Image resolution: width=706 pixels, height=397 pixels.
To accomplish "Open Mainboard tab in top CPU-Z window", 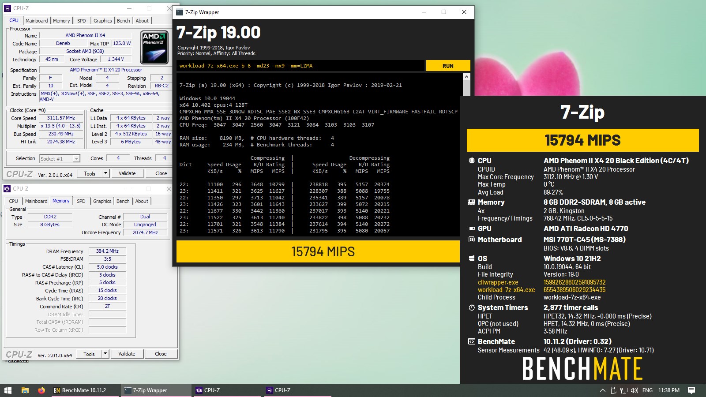I will click(x=37, y=21).
